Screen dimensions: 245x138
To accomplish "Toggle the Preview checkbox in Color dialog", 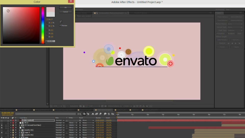I will 60,26.
